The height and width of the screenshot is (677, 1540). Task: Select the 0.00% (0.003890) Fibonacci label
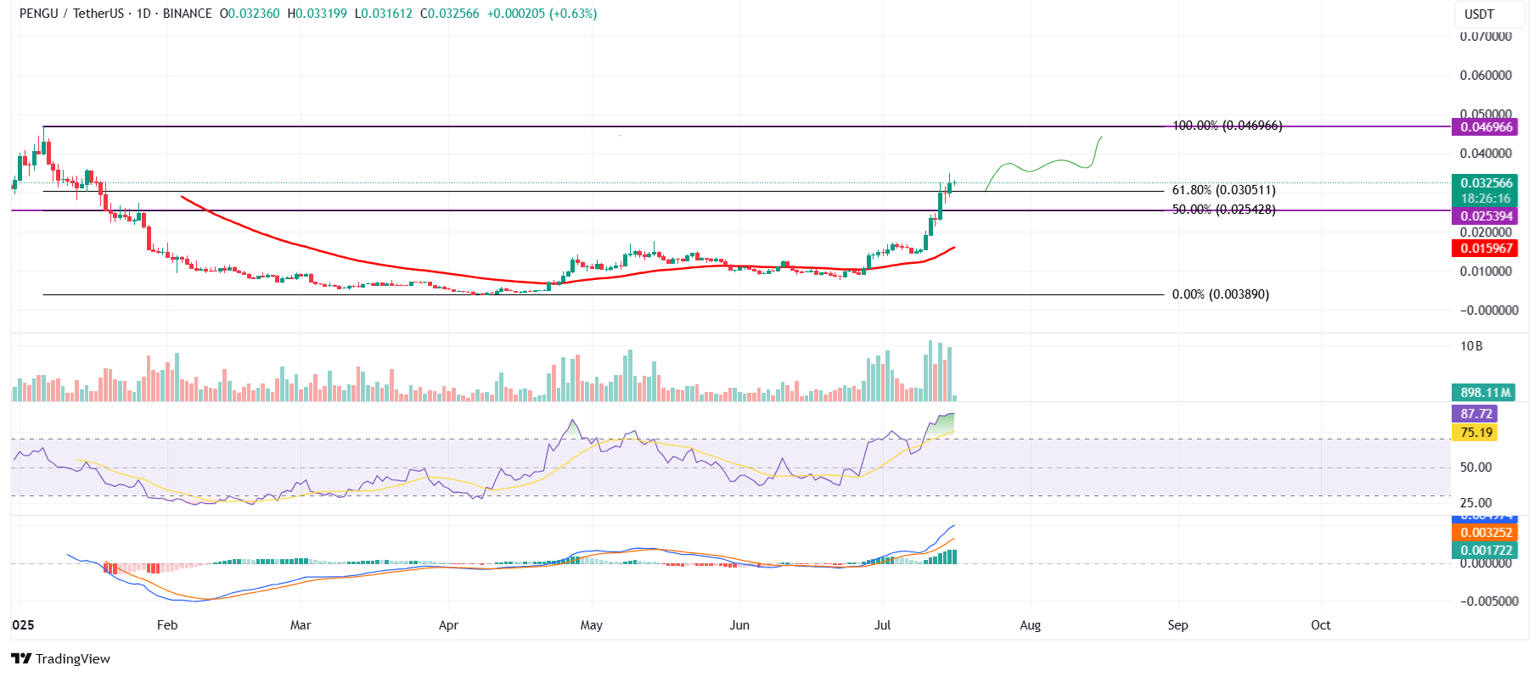tap(1220, 294)
